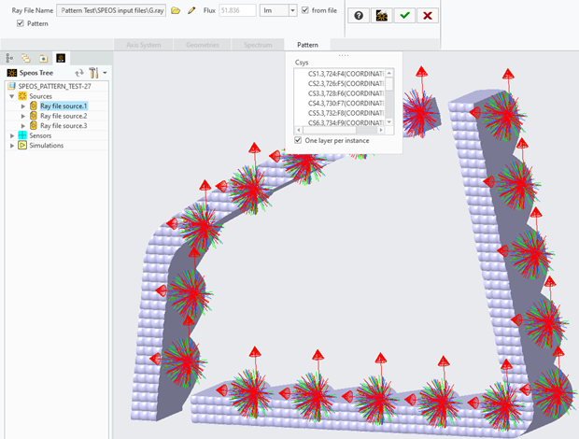The image size is (579, 439).
Task: Click the Ray File Name path field
Action: coord(110,10)
